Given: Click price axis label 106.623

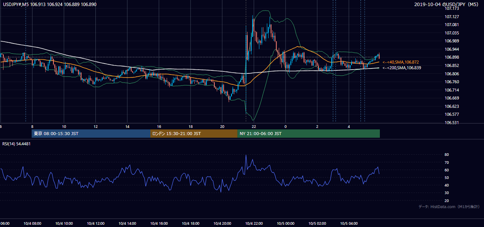Looking at the screenshot, I should 452,106.
